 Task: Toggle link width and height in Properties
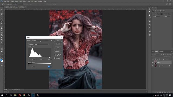pyautogui.click(x=161, y=14)
